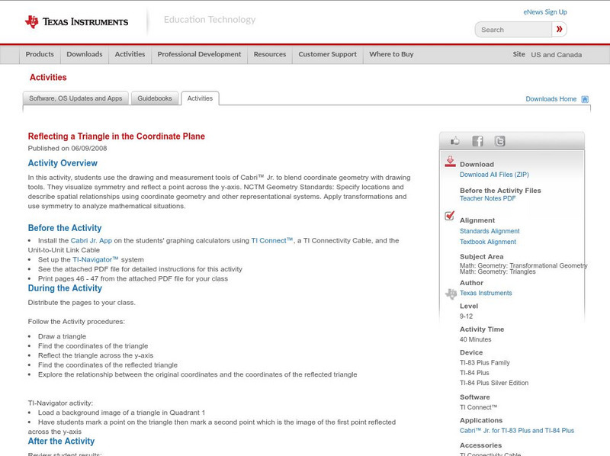
Task: Switch to Software, OS Updates and Apps tab
Action: pyautogui.click(x=75, y=98)
